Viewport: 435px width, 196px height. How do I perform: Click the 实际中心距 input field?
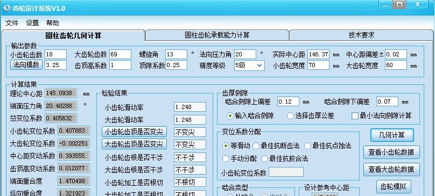[319, 54]
